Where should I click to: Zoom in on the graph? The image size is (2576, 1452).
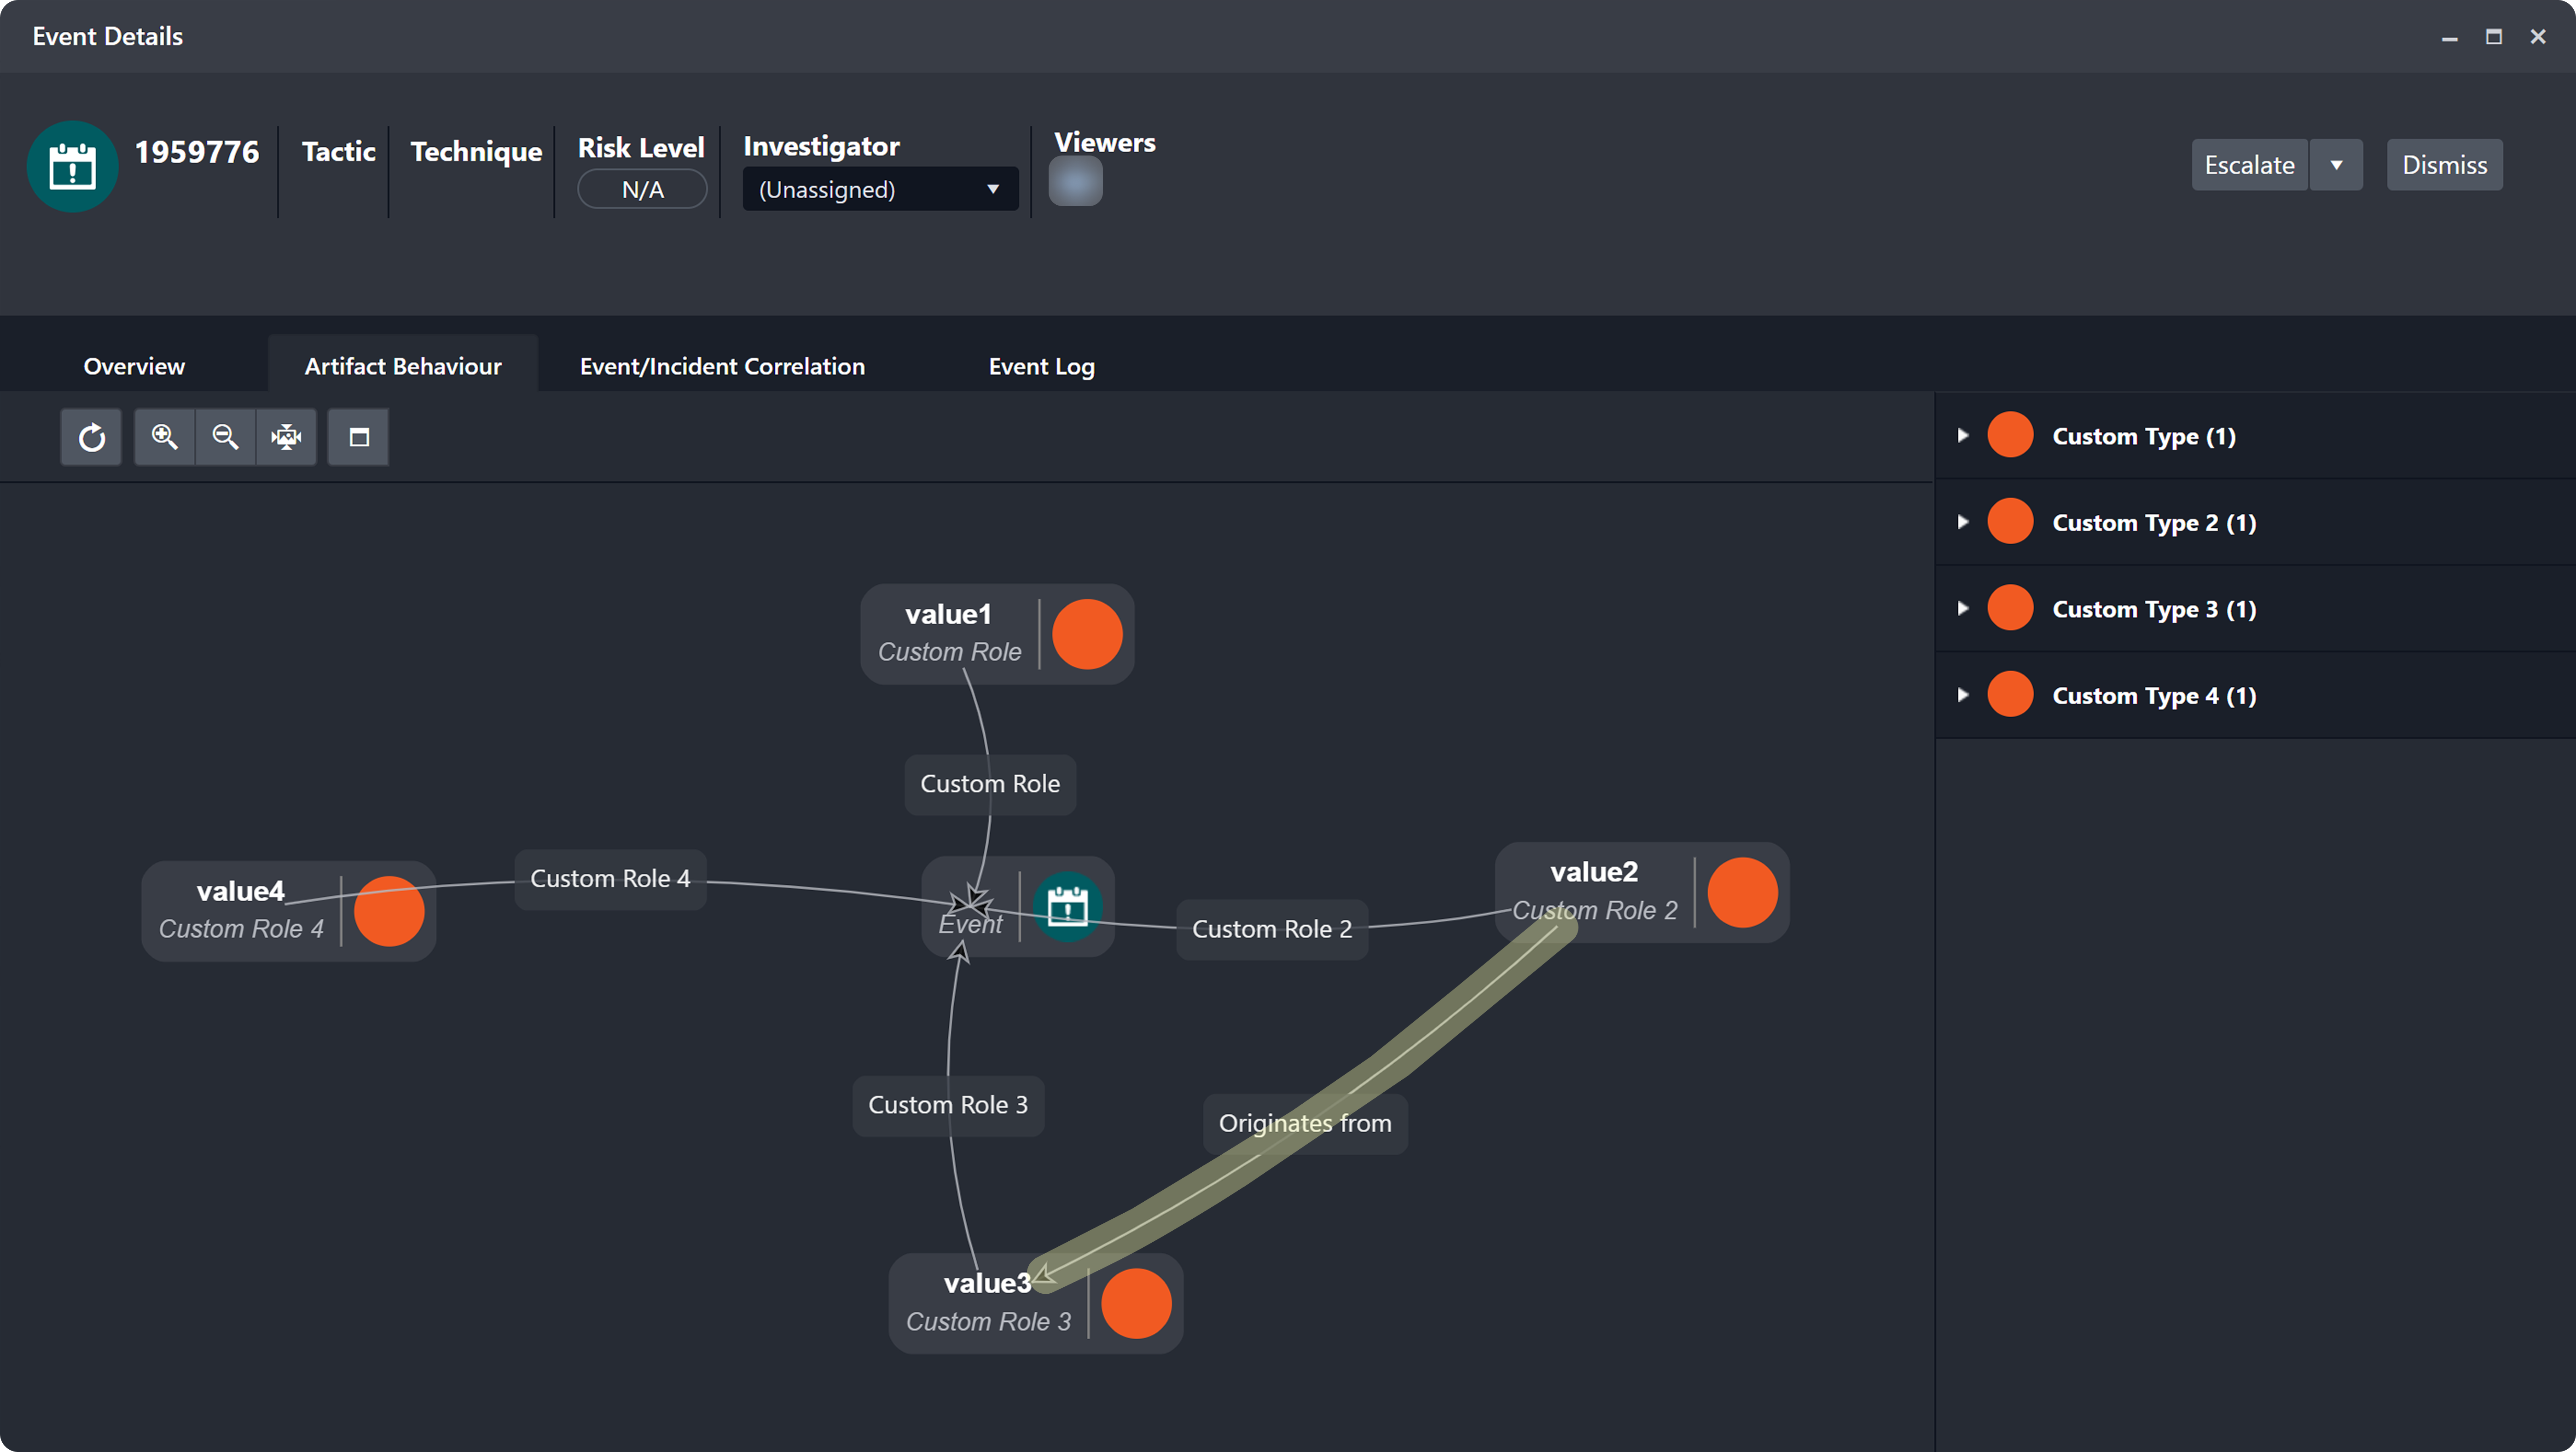click(164, 437)
